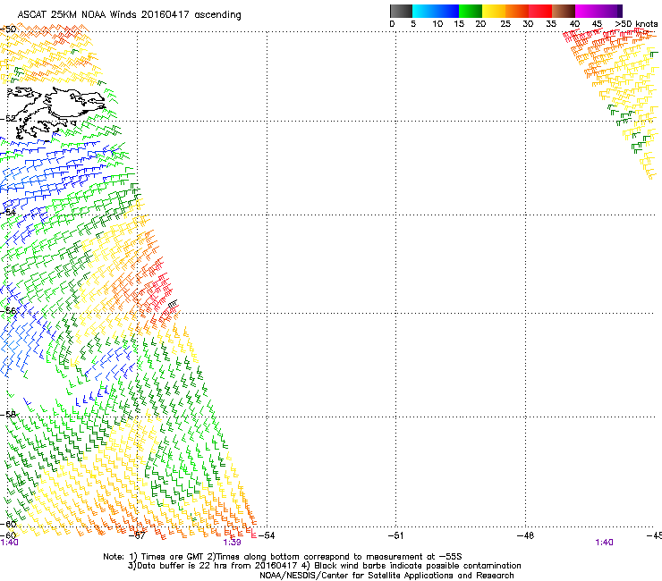Click the chart title 'ASCAT 25KM NOAA Winds'
This screenshot has height=581, width=662.
coord(78,15)
